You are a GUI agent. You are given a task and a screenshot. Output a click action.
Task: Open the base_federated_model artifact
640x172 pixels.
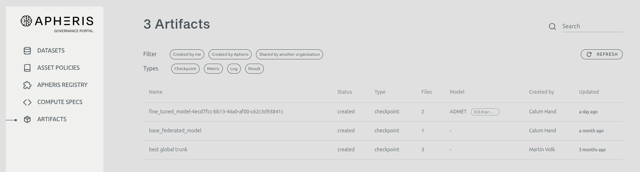175,131
